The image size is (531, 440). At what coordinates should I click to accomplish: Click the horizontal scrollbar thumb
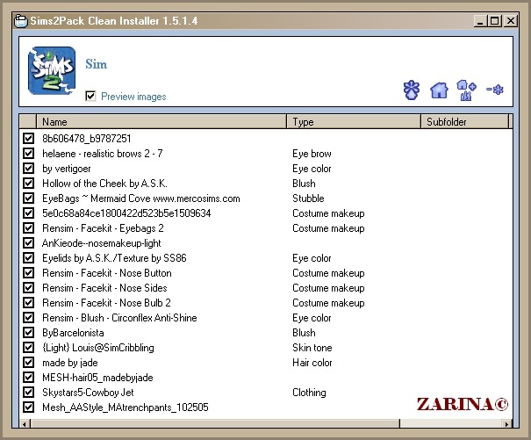[215, 423]
